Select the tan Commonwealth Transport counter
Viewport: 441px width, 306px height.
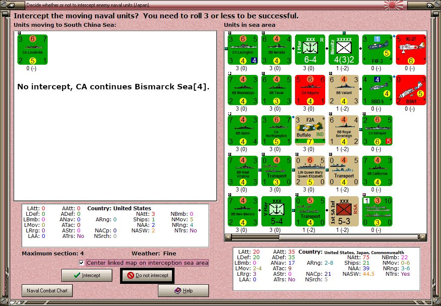(344, 171)
